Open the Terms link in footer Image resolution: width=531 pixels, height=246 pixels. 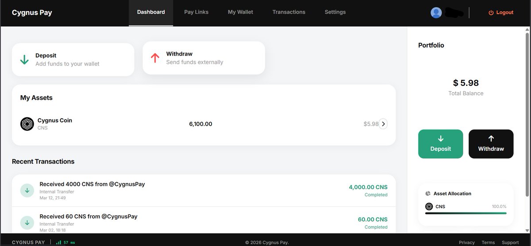(x=488, y=242)
